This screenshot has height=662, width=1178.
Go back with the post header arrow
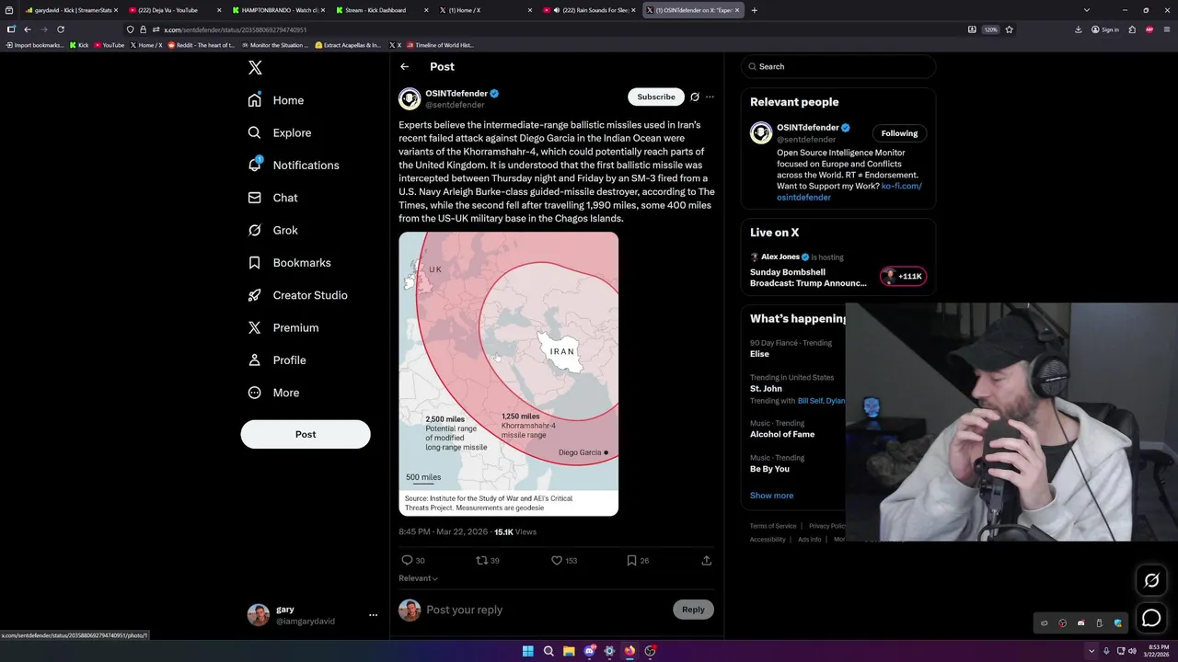[x=404, y=66]
